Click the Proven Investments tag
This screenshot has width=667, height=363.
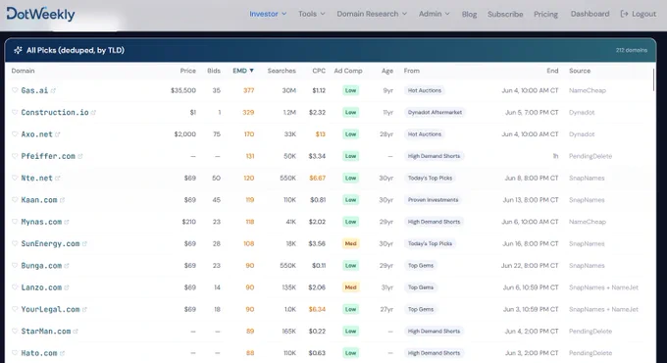coord(433,199)
